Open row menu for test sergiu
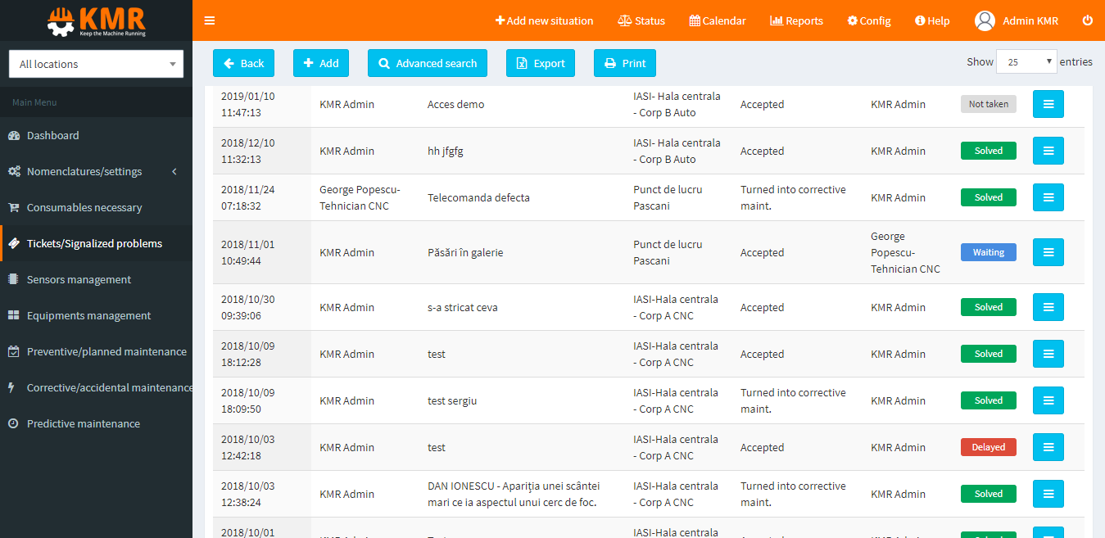This screenshot has width=1105, height=538. click(x=1048, y=400)
